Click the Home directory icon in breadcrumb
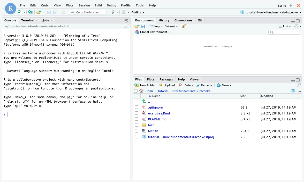 coord(141,91)
